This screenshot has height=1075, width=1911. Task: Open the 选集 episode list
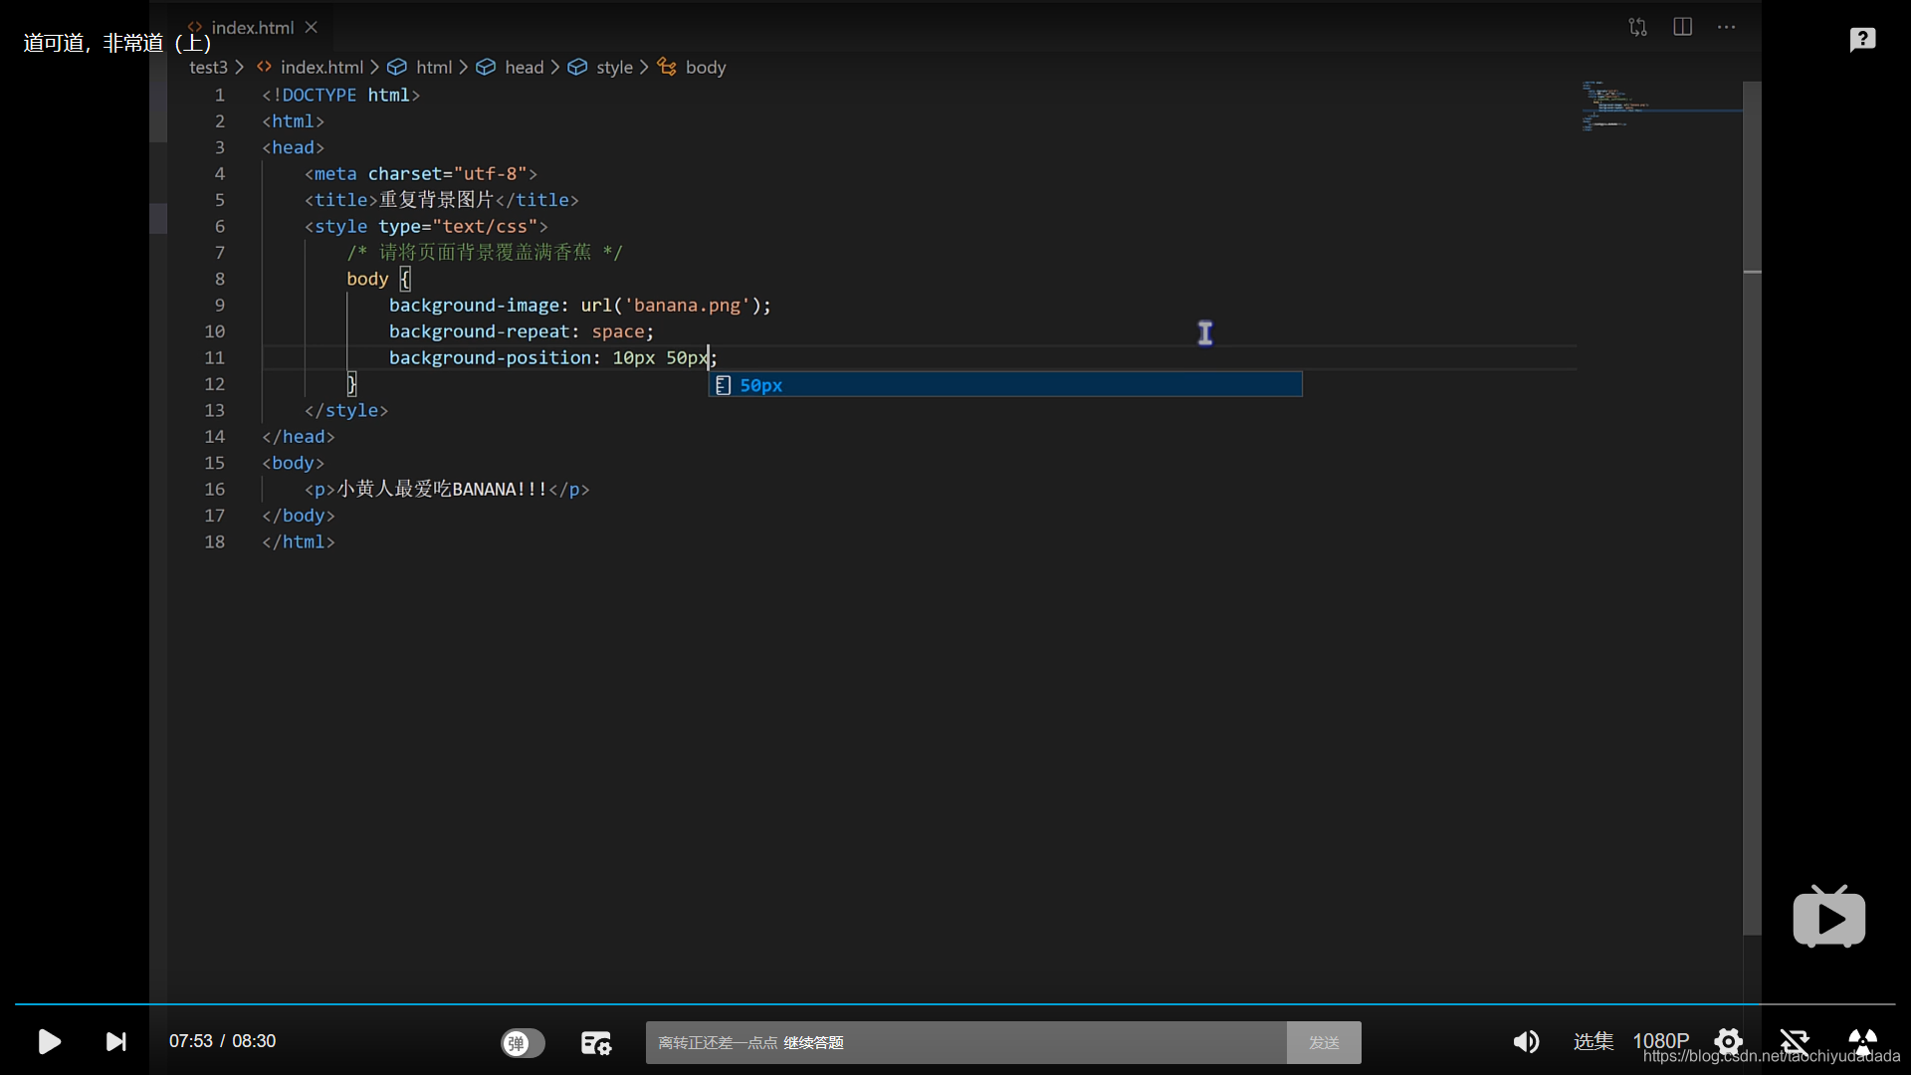1592,1041
